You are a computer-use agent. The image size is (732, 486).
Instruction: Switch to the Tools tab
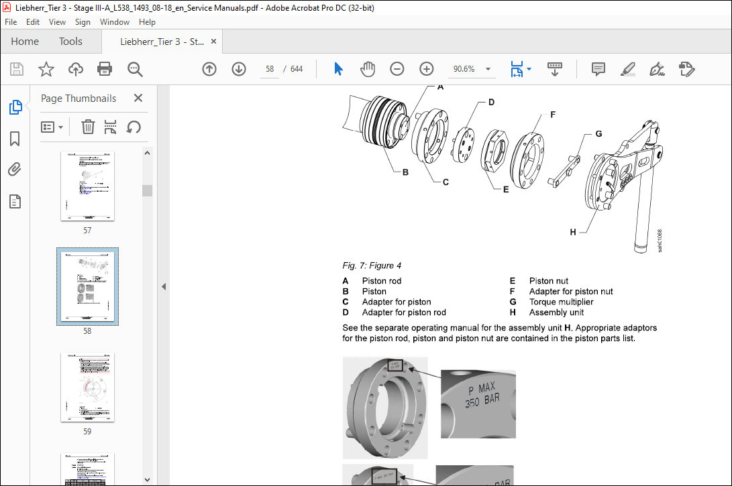(x=70, y=41)
